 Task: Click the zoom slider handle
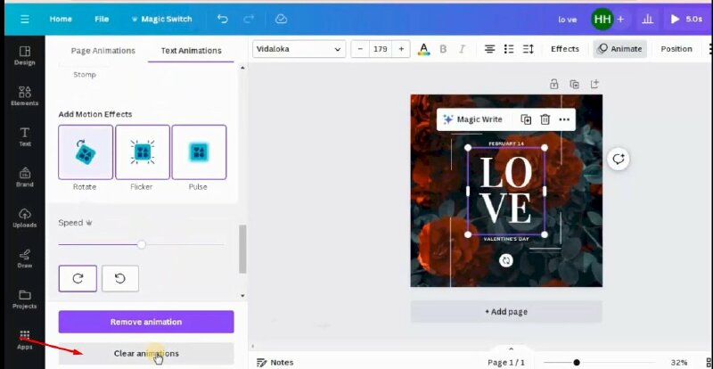click(x=577, y=363)
